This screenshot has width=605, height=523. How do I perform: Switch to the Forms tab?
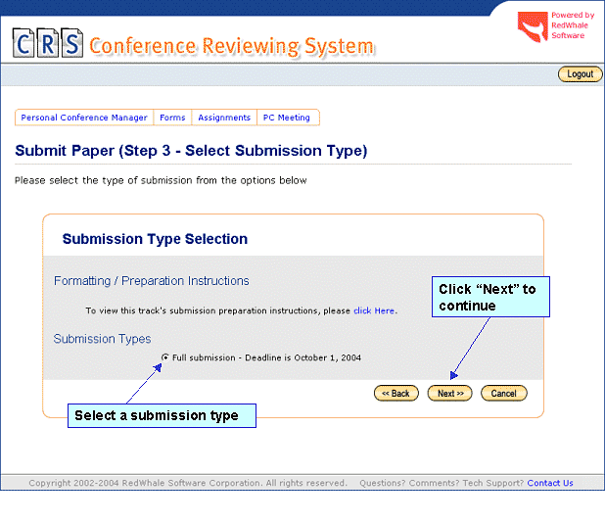(172, 118)
